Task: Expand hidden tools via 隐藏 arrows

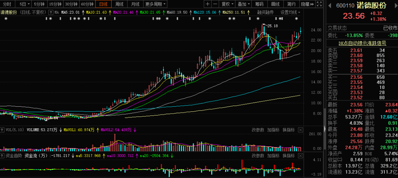Action: (307, 4)
